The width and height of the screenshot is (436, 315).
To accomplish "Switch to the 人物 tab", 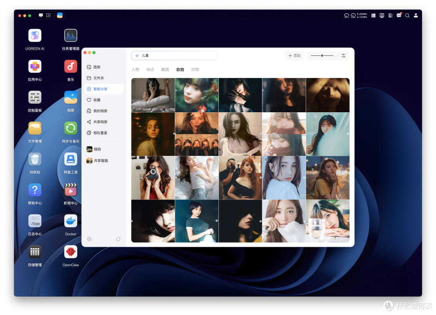I will pyautogui.click(x=135, y=69).
